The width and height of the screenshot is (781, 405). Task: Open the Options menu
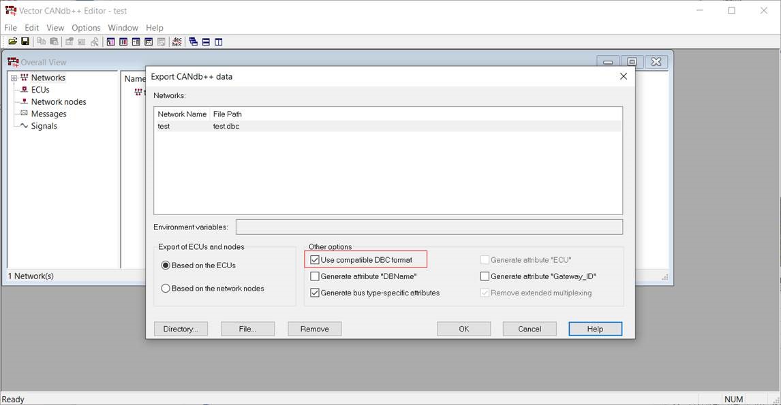pyautogui.click(x=86, y=28)
